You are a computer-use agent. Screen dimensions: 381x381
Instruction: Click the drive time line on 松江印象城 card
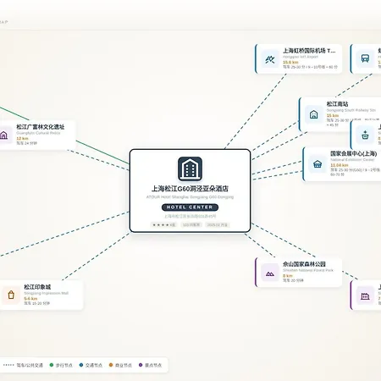coord(37,303)
